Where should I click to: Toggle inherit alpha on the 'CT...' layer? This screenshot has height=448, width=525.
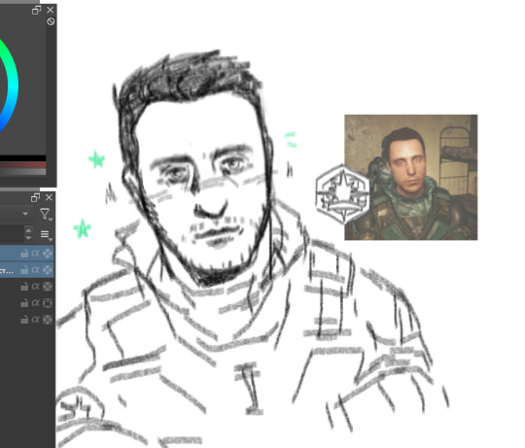(35, 270)
